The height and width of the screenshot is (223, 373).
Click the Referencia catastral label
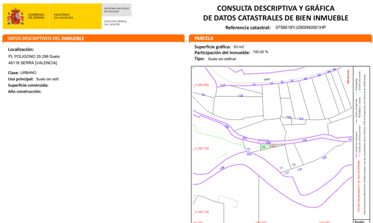tap(248, 27)
